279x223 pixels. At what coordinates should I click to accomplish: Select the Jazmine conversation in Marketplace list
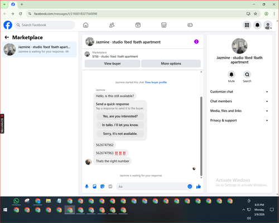point(39,50)
